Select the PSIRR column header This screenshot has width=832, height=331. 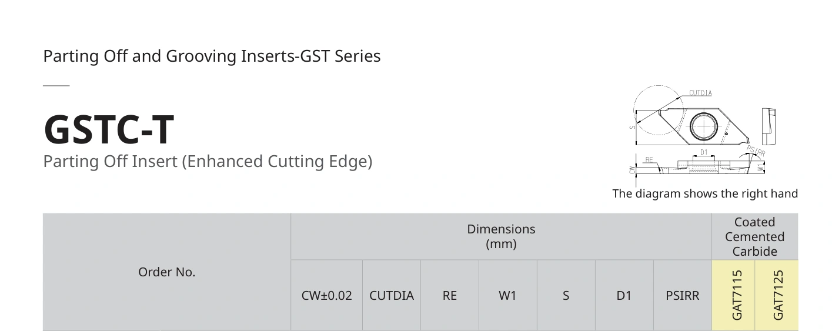[x=683, y=296]
